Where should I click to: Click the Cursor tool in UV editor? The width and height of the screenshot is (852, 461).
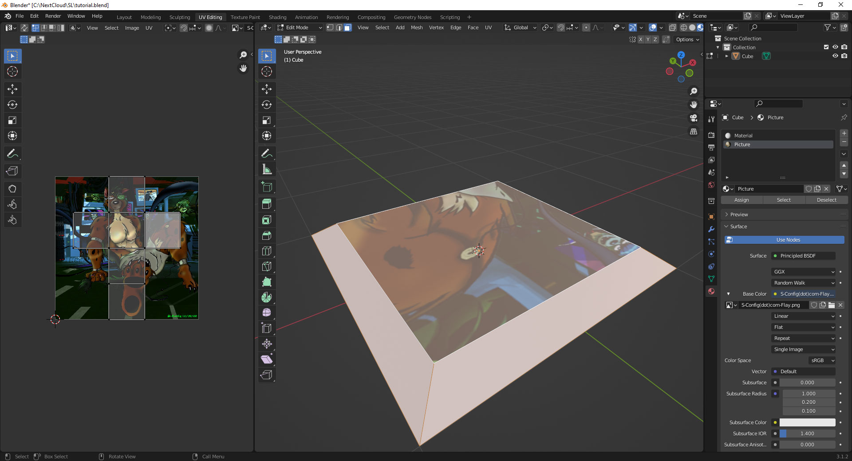[x=12, y=71]
